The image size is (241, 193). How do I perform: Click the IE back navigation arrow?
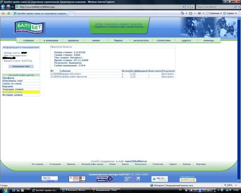[4, 7]
